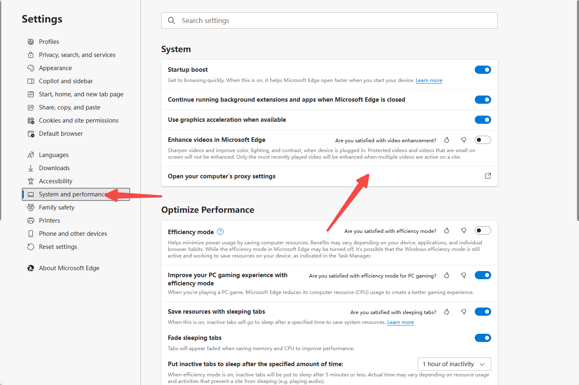
Task: Click the Cookies and site permissions icon
Action: coord(31,121)
